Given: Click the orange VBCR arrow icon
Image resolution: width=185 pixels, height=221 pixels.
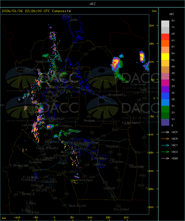Looking at the screenshot, I should [165, 139].
